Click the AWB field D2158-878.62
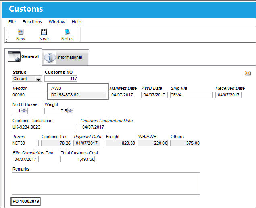The image size is (256, 208). point(78,95)
